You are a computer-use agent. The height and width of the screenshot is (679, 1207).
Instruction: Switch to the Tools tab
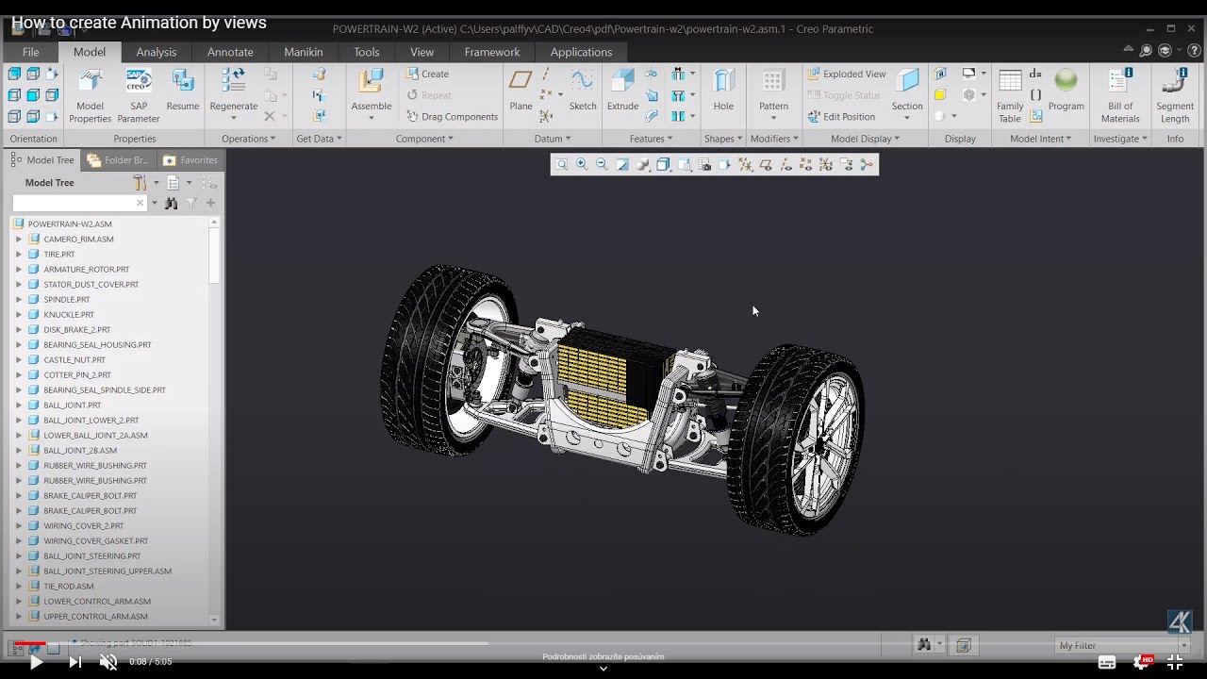[x=367, y=52]
